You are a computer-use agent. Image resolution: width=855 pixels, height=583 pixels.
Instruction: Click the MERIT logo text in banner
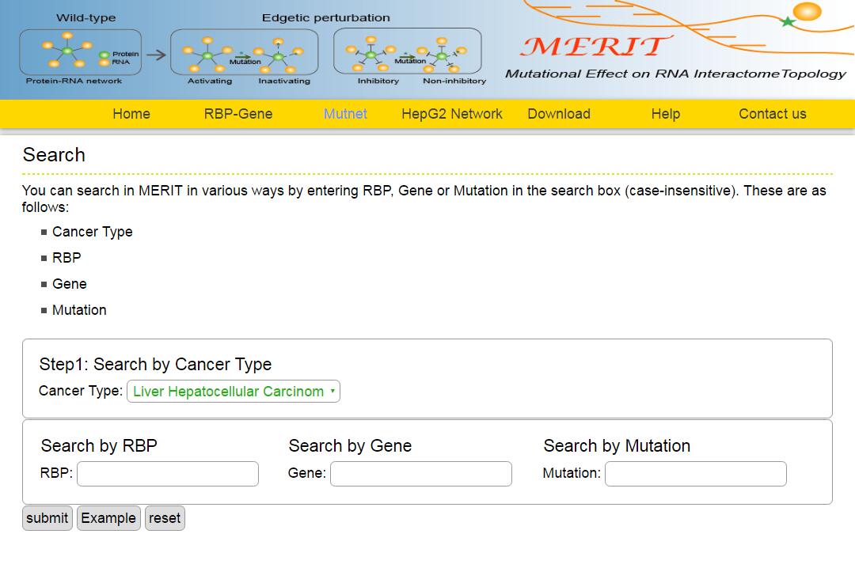(593, 47)
